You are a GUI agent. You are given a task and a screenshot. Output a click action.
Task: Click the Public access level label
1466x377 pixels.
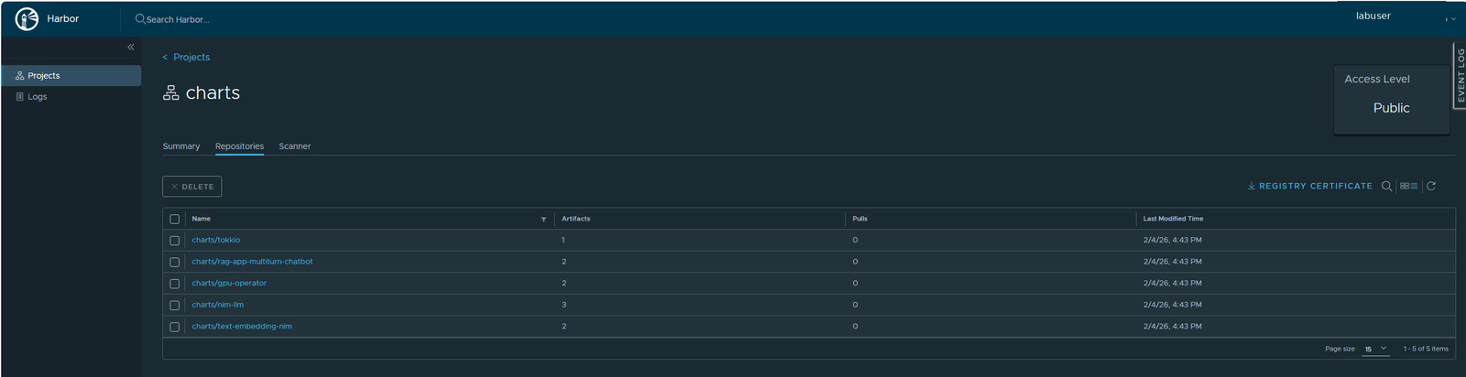[1391, 108]
